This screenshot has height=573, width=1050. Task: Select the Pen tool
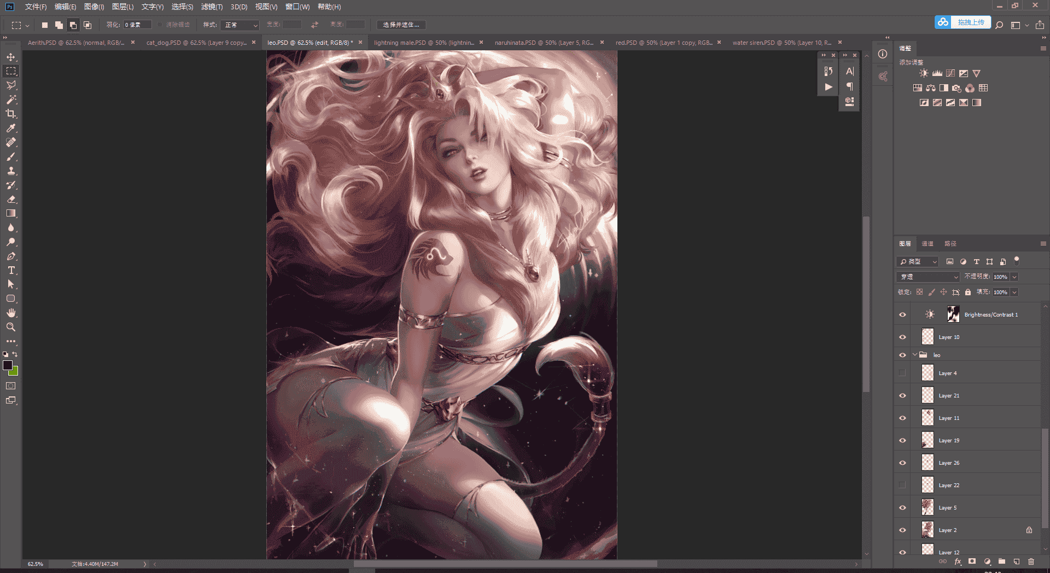[11, 256]
